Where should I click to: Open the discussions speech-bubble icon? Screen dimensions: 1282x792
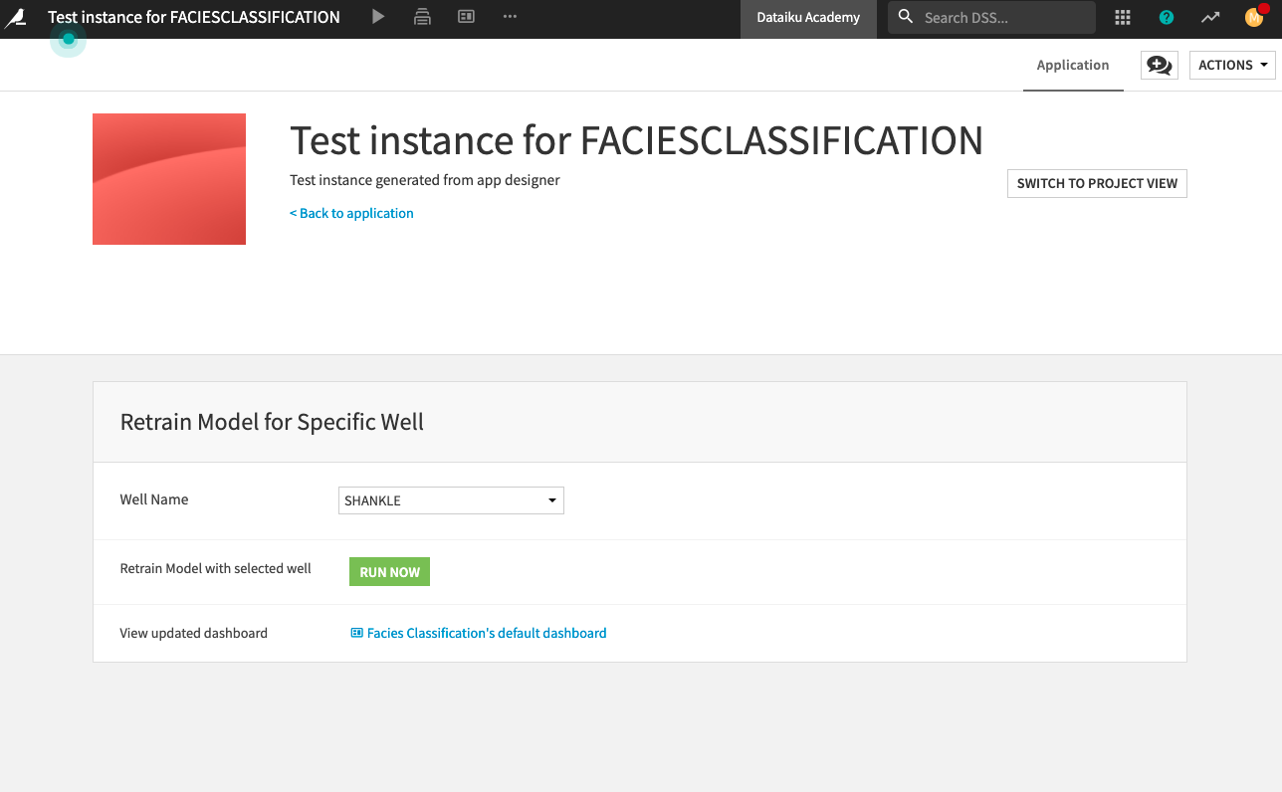[1159, 64]
